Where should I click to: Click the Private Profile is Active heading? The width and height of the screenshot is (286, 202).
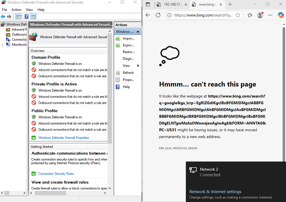tap(54, 84)
